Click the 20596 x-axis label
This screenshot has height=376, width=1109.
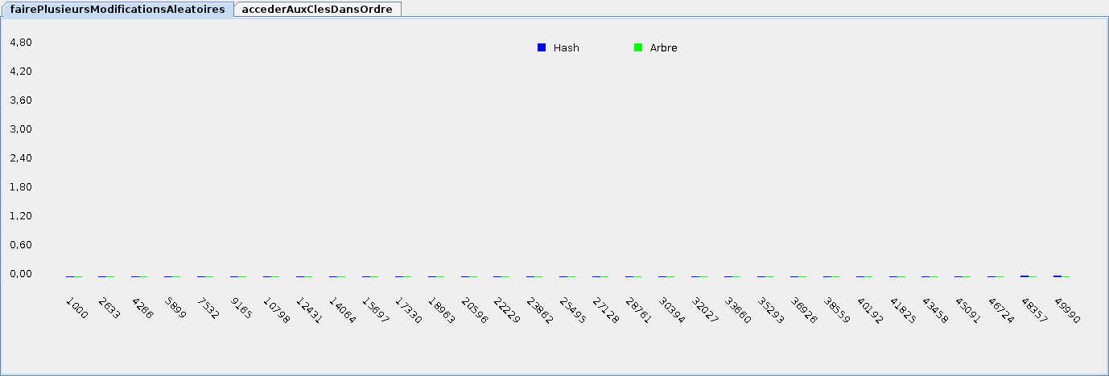475,309
